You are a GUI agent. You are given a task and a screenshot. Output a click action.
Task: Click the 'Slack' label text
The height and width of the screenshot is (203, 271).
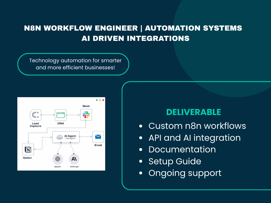point(86,106)
